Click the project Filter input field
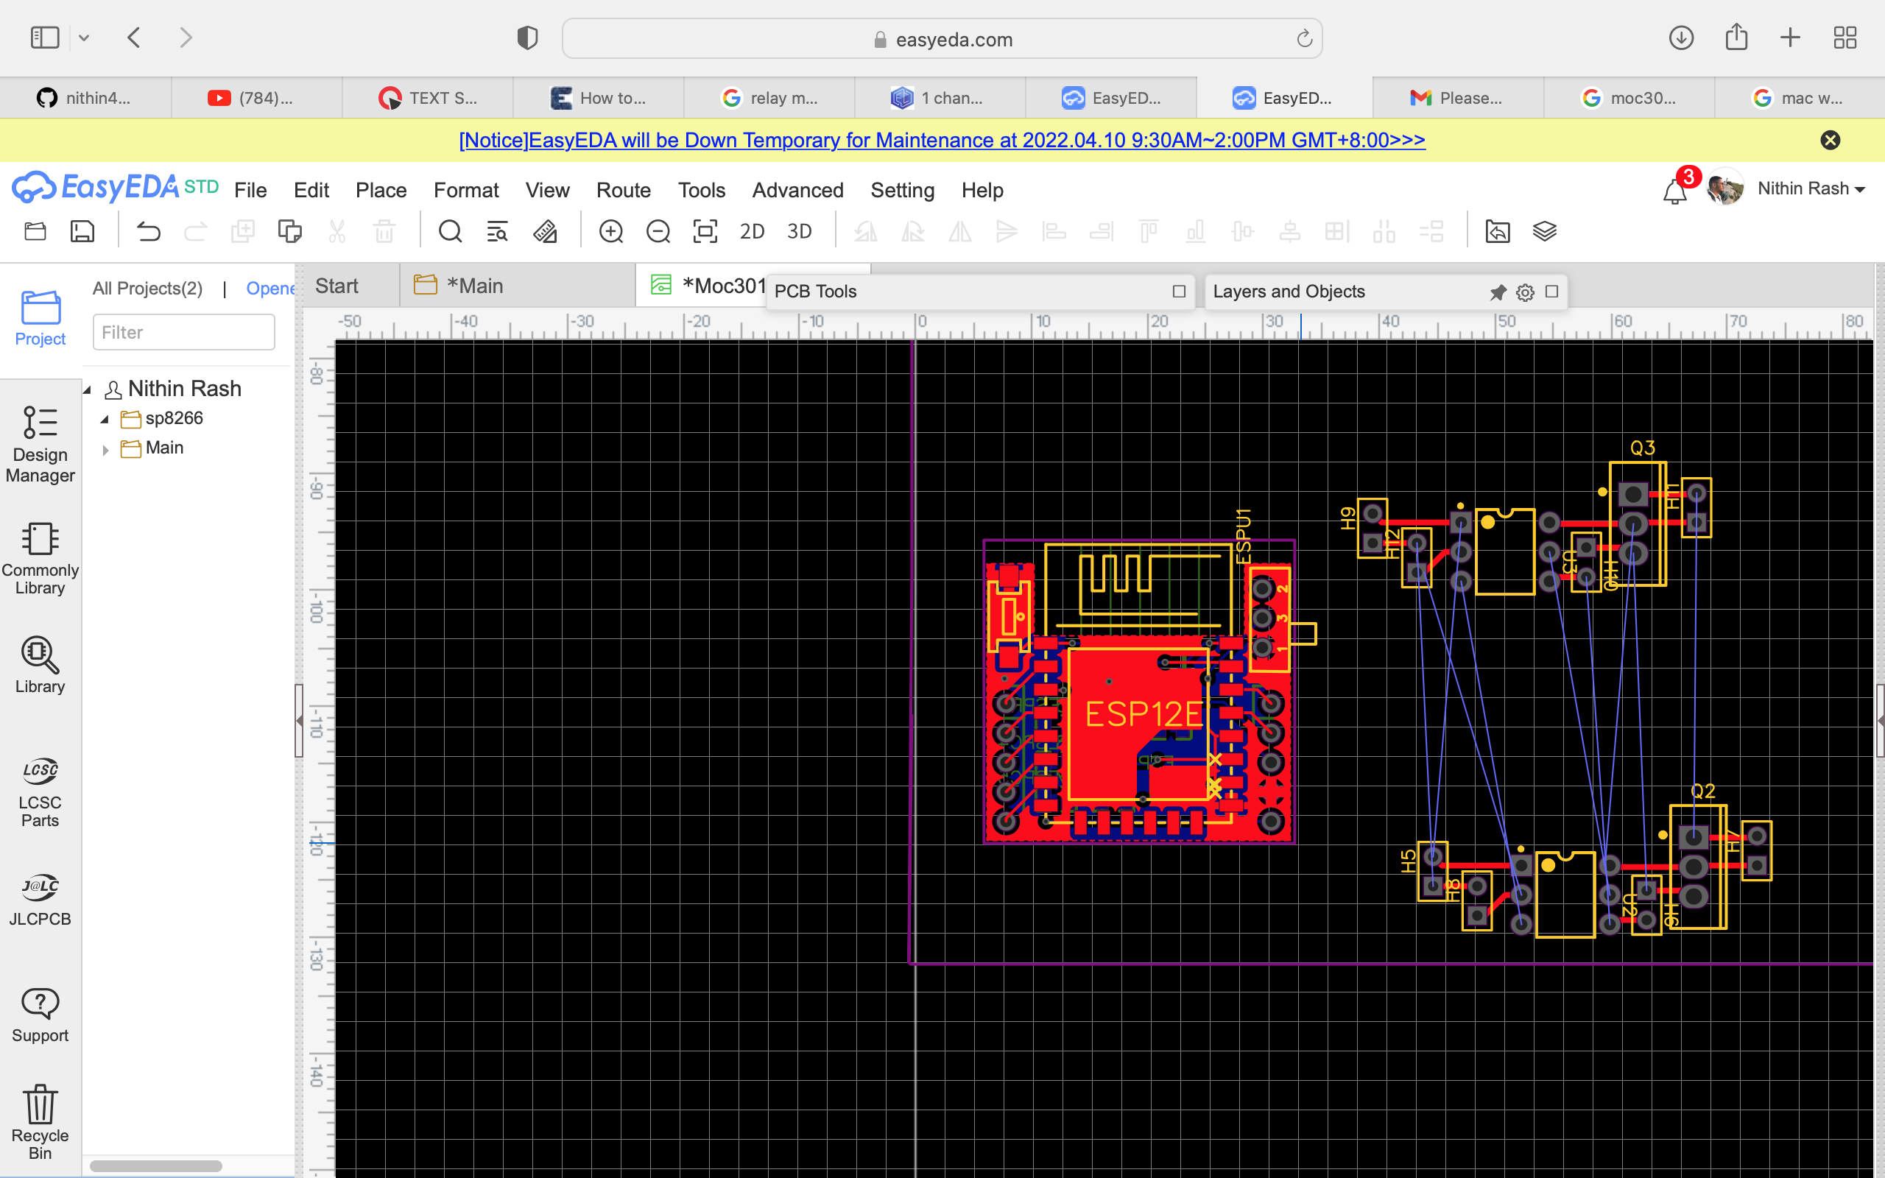The height and width of the screenshot is (1178, 1885). (184, 333)
